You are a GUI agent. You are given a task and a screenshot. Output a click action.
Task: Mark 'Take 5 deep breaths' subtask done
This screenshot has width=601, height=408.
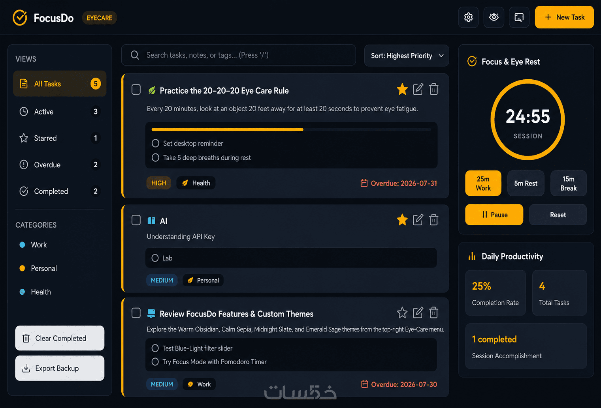[x=156, y=157]
